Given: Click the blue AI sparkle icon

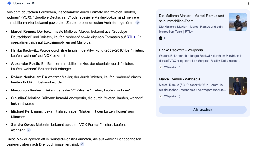Looking at the screenshot, I should (x=9, y=3).
